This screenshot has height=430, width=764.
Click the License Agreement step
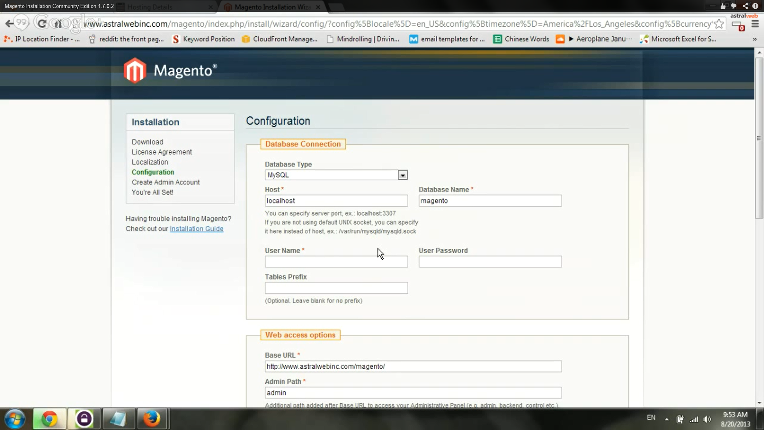(162, 152)
